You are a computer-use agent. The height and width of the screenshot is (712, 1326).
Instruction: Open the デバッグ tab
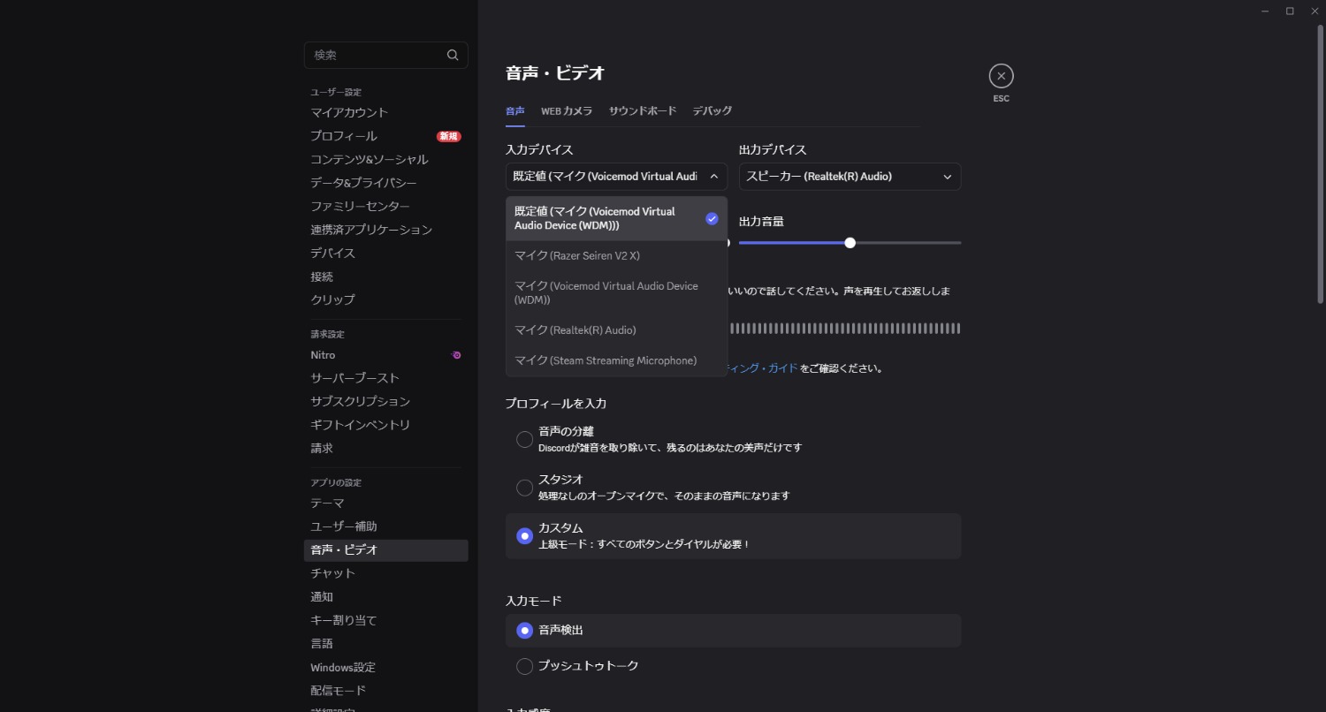coord(712,111)
